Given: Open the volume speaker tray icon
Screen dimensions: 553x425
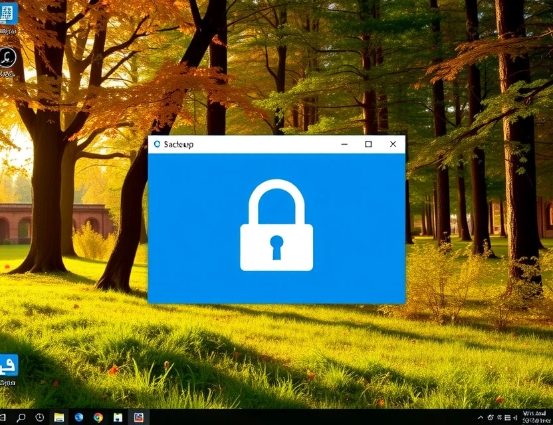Looking at the screenshot, I should click(x=515, y=418).
